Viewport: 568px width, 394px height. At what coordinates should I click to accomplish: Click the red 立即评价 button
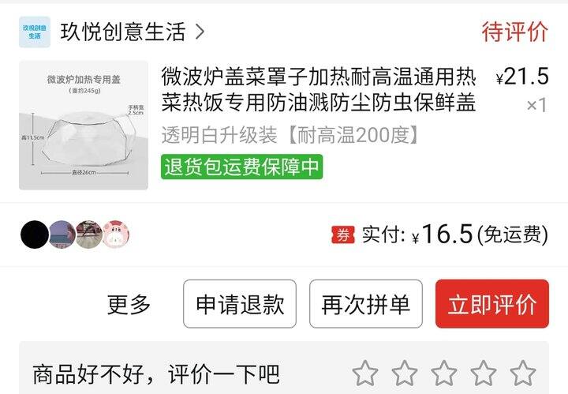(x=492, y=304)
